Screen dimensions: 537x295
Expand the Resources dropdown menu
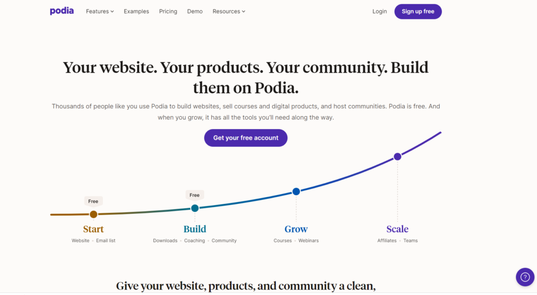point(229,12)
